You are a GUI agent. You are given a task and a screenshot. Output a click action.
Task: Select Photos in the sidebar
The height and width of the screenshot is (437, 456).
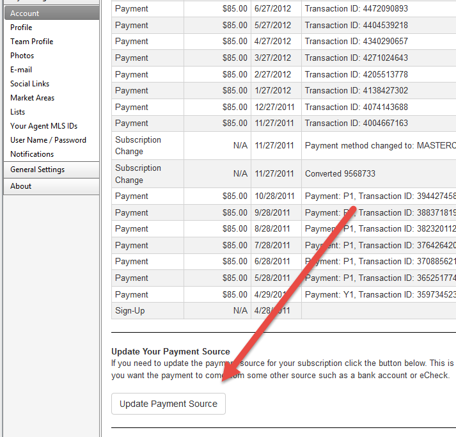22,56
